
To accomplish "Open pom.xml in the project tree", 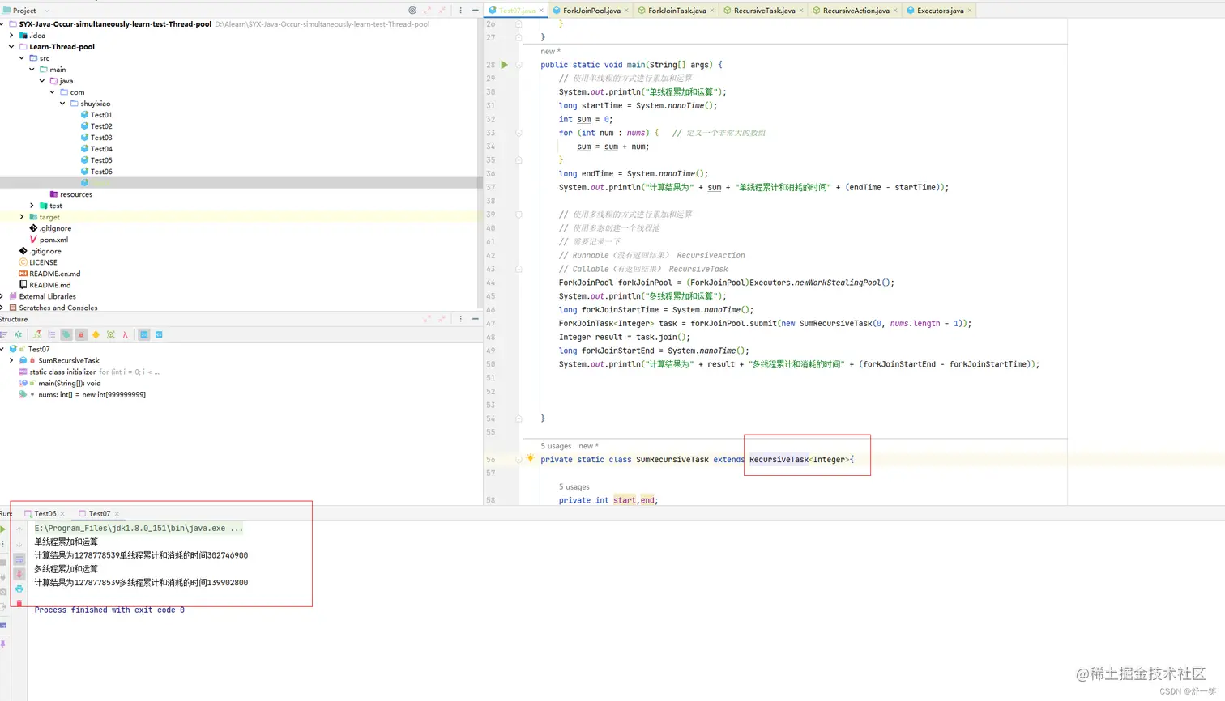I will pos(53,240).
